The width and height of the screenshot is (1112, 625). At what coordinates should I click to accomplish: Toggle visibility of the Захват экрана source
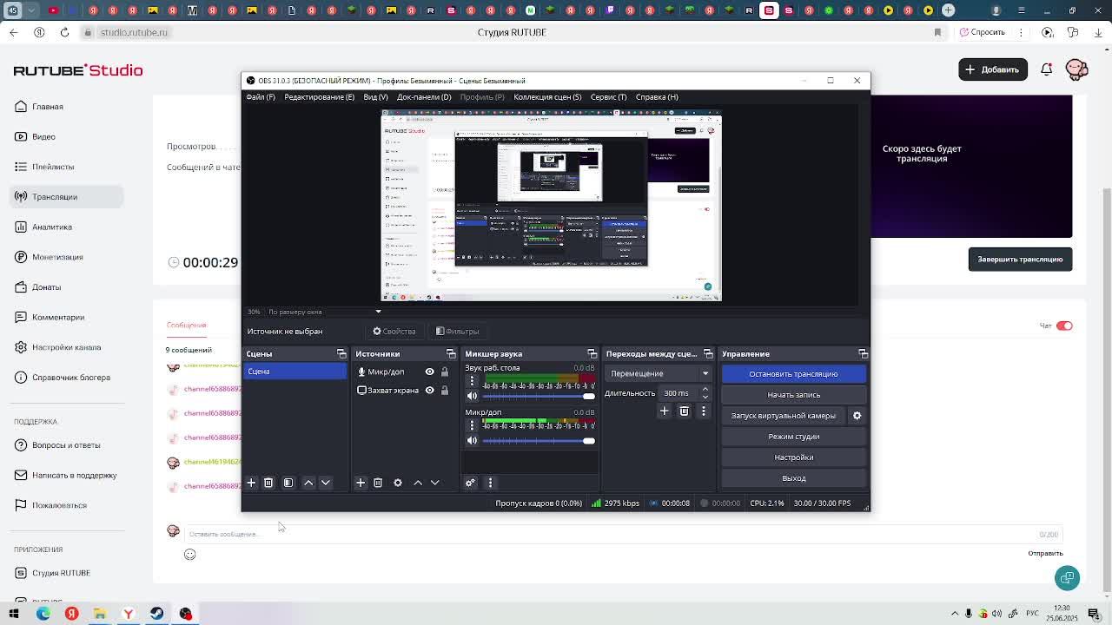(429, 391)
